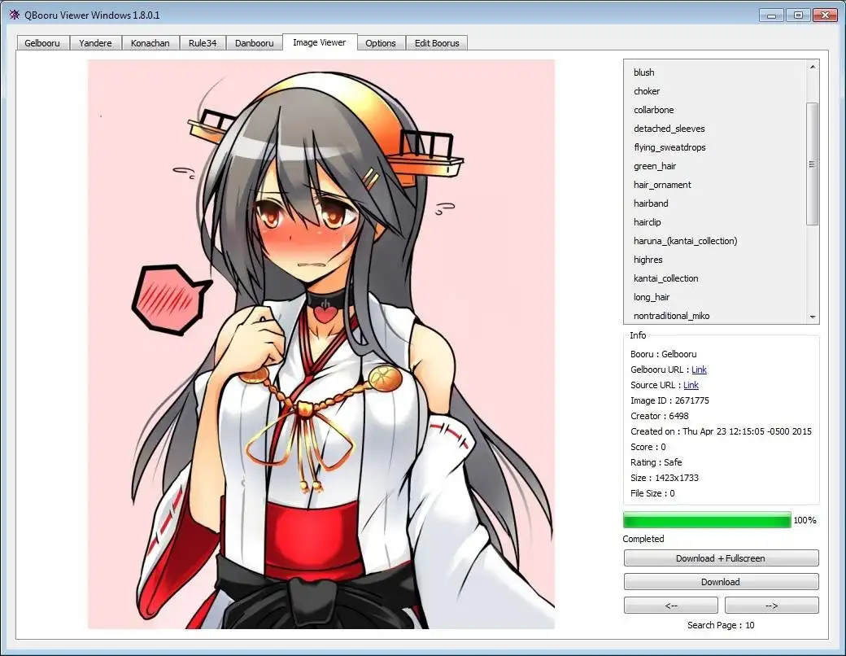846x656 pixels.
Task: Open the Yandere tab
Action: pos(95,43)
